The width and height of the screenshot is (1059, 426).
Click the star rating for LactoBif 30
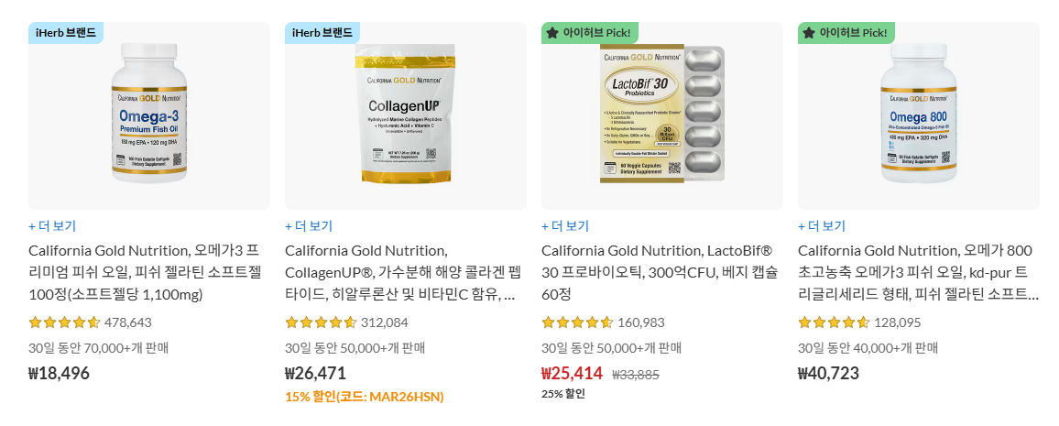coord(577,322)
